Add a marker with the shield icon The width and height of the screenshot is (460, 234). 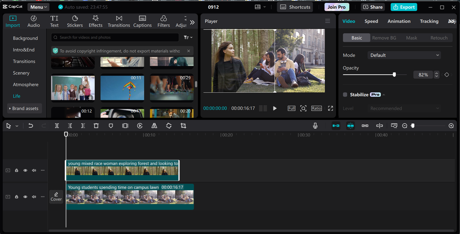tap(111, 126)
